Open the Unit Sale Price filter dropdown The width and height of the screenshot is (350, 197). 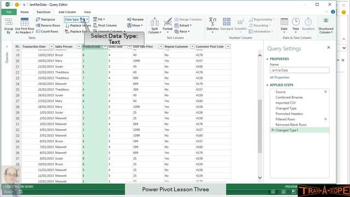pyautogui.click(x=161, y=47)
